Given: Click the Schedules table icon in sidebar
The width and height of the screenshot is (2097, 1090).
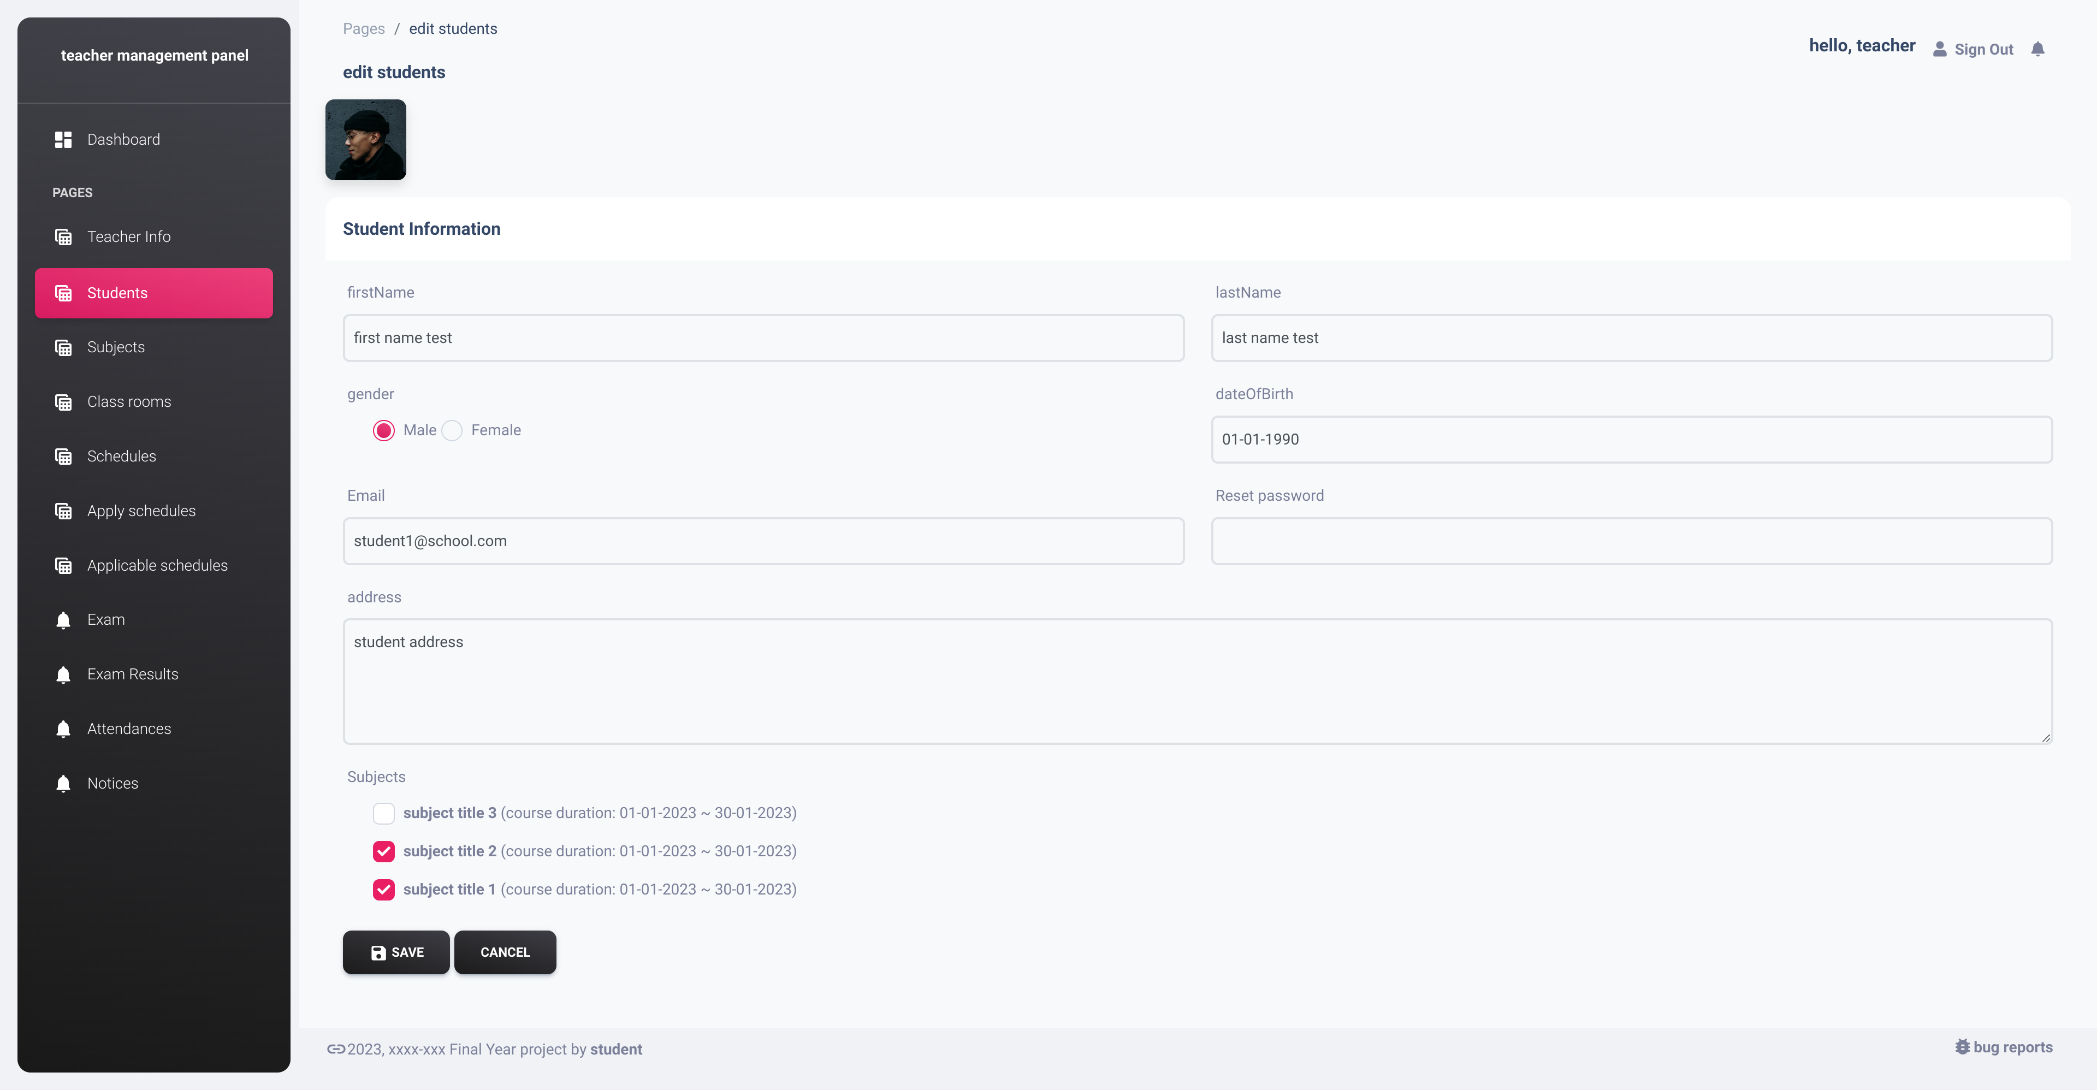Looking at the screenshot, I should tap(63, 457).
